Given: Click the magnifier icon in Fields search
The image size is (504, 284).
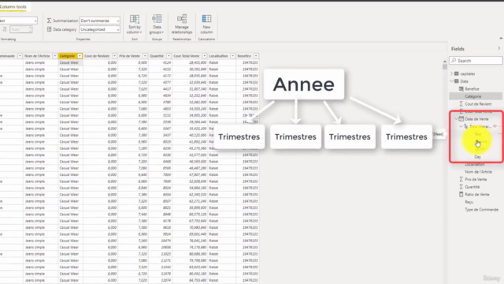Looking at the screenshot, I should (x=454, y=61).
